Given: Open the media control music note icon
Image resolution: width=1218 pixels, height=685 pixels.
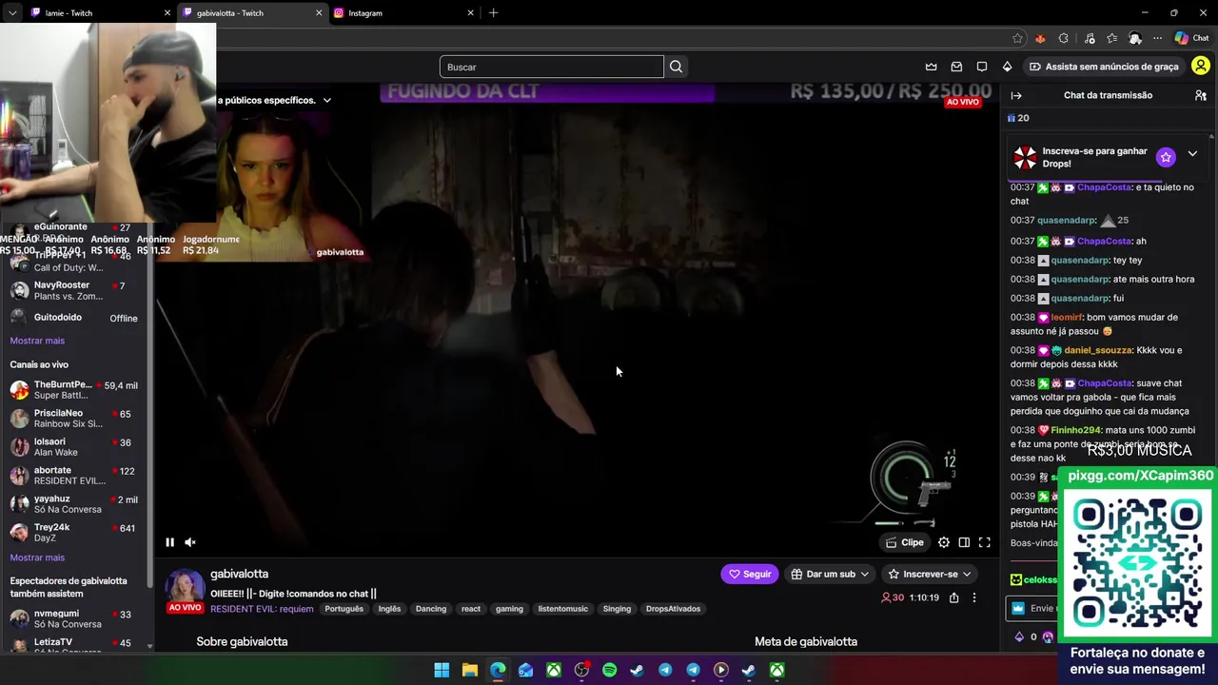Looking at the screenshot, I should [x=1088, y=38].
